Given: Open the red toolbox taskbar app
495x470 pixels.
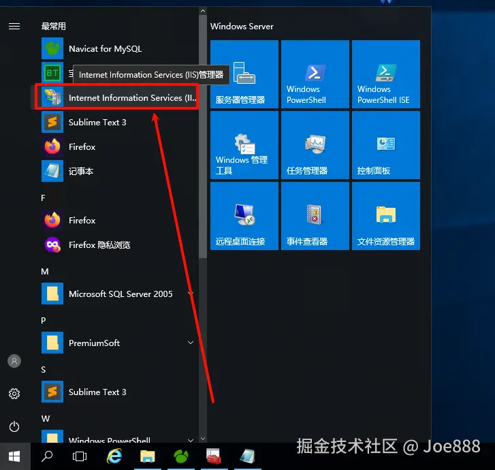Looking at the screenshot, I should click(x=214, y=456).
